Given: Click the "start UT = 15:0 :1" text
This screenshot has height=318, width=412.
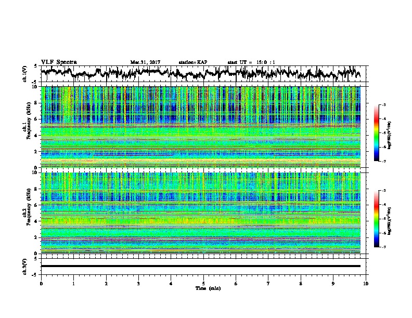Looking at the screenshot, I should pos(251,62).
